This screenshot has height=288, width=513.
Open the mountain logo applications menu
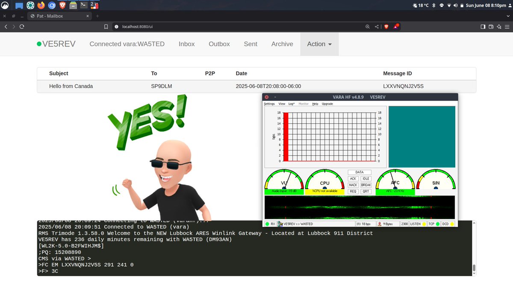(6, 6)
